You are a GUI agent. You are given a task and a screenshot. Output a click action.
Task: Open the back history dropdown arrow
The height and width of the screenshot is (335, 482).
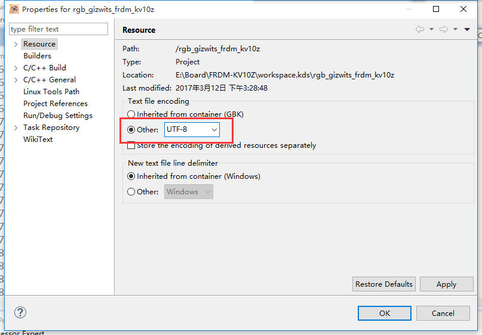click(x=432, y=29)
